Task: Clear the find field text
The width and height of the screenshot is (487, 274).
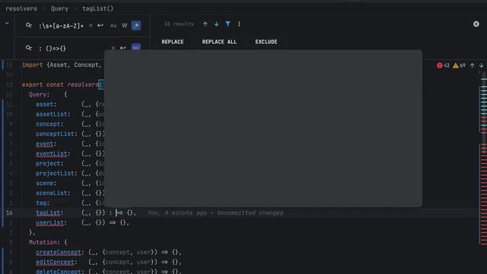Action: [91, 25]
